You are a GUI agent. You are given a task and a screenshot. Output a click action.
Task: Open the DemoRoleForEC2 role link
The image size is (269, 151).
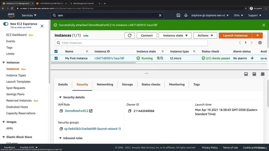click(76, 111)
